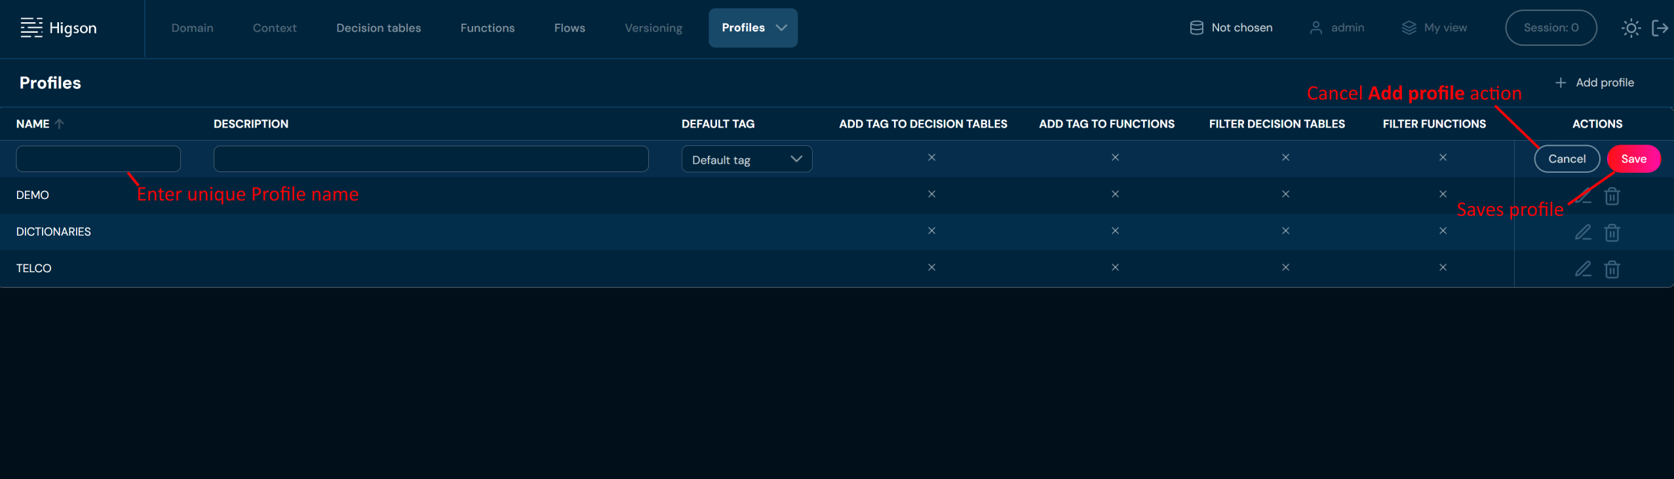Open the Not chosen selector
Viewport: 1674px width, 479px height.
click(x=1231, y=27)
